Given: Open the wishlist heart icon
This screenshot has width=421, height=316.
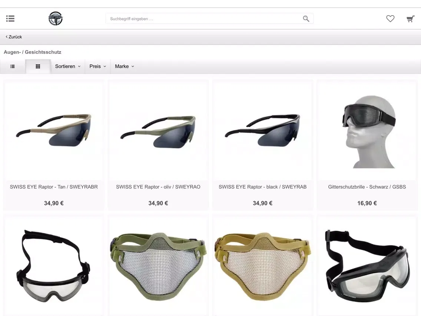Looking at the screenshot, I should coord(390,19).
